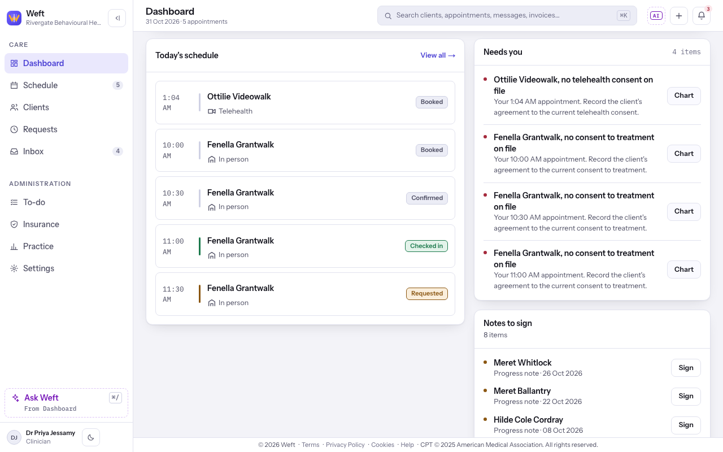Collapse the sidebar with the toggle button

117,18
